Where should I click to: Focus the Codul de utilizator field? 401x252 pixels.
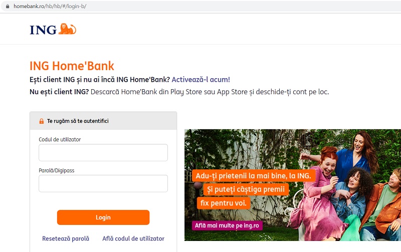click(x=103, y=153)
